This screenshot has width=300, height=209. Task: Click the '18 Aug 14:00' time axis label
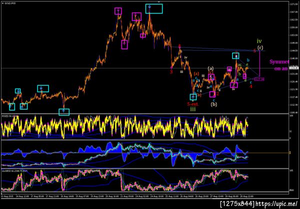66,196
